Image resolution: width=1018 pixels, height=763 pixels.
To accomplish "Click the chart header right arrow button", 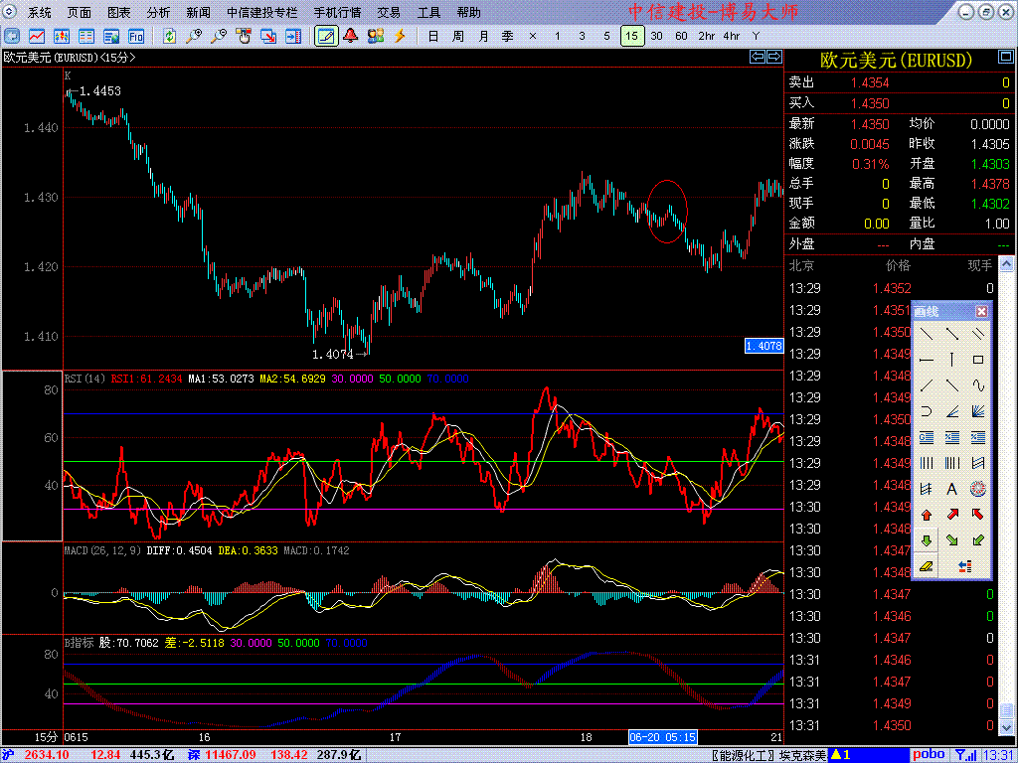I will 773,57.
